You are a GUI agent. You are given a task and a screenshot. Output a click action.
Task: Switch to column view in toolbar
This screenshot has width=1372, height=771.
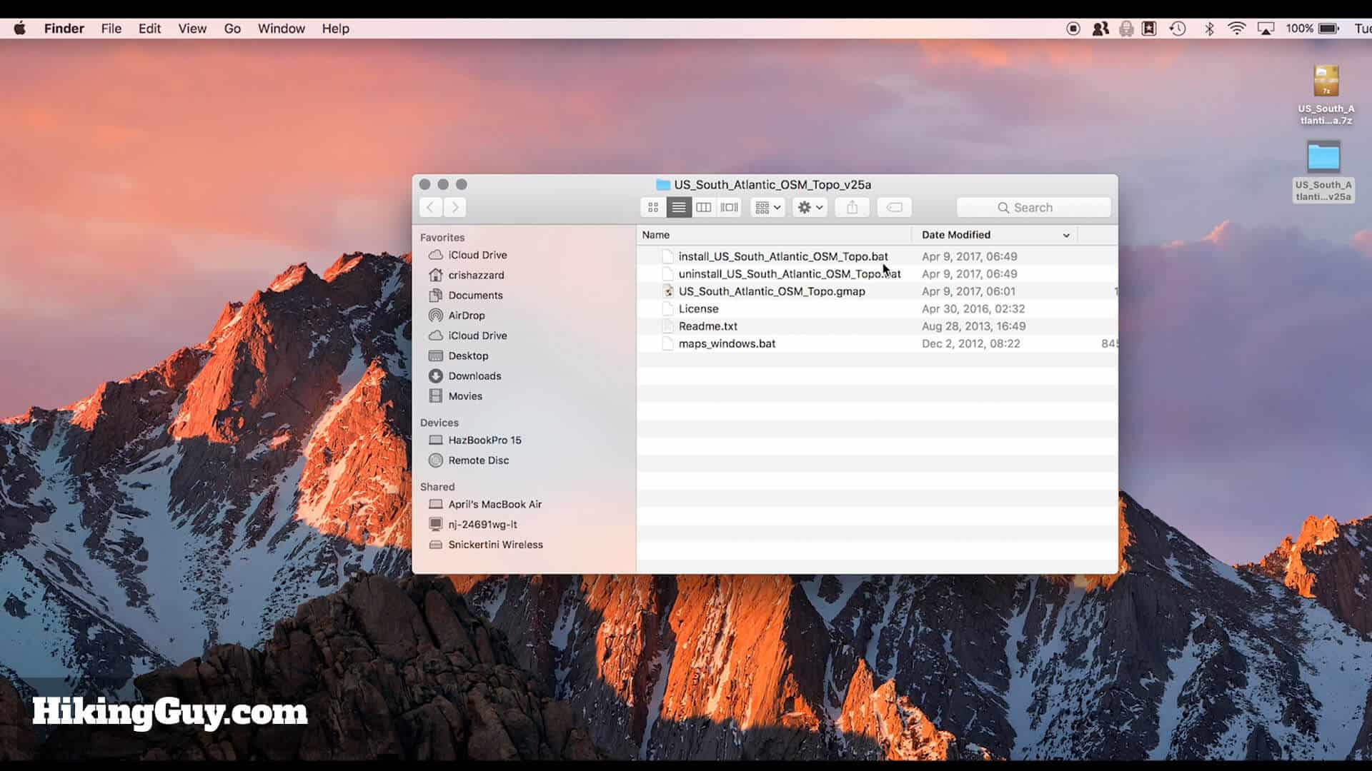[x=704, y=208]
